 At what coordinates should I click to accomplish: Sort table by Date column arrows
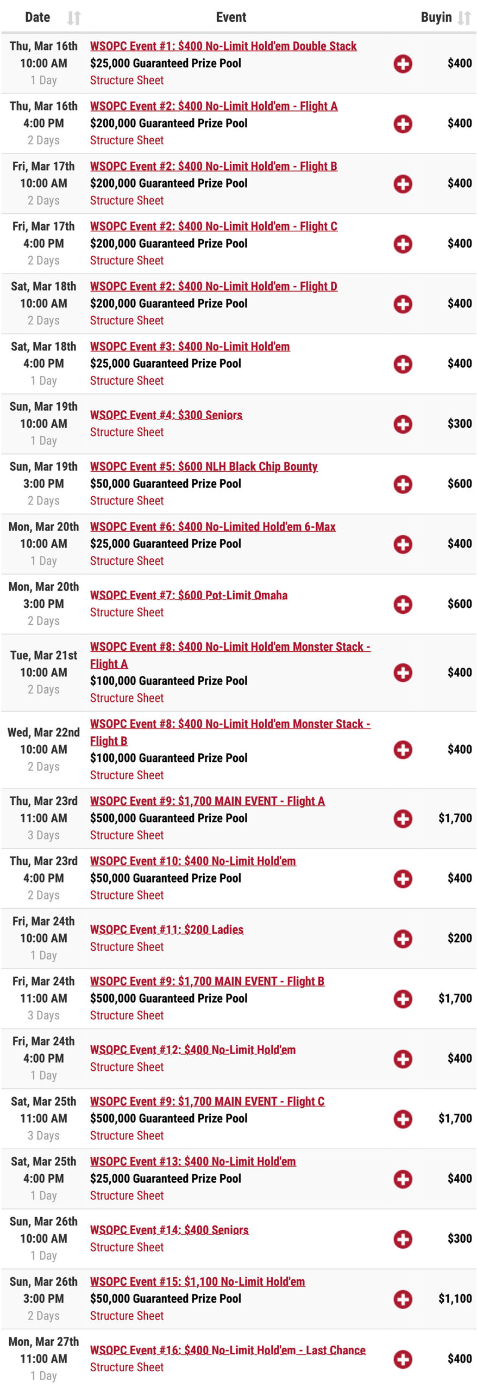[x=74, y=18]
